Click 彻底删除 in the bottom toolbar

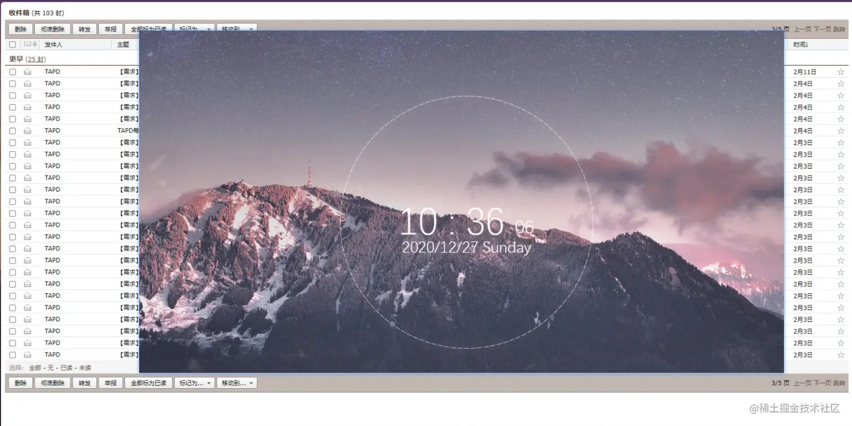coord(52,383)
